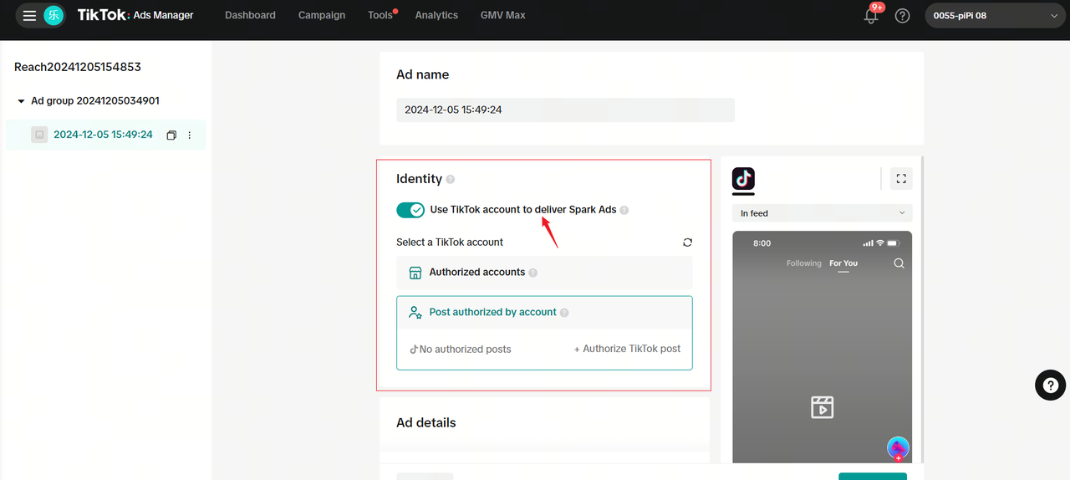
Task: Switch preview to For You tab
Action: coord(843,263)
